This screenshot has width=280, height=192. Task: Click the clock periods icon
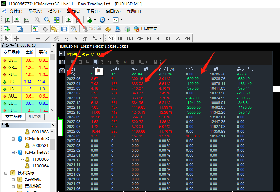tap(102, 20)
